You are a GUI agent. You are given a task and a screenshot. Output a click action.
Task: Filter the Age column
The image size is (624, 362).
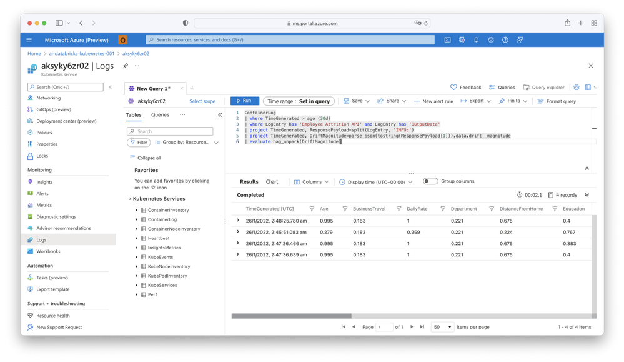pos(345,209)
